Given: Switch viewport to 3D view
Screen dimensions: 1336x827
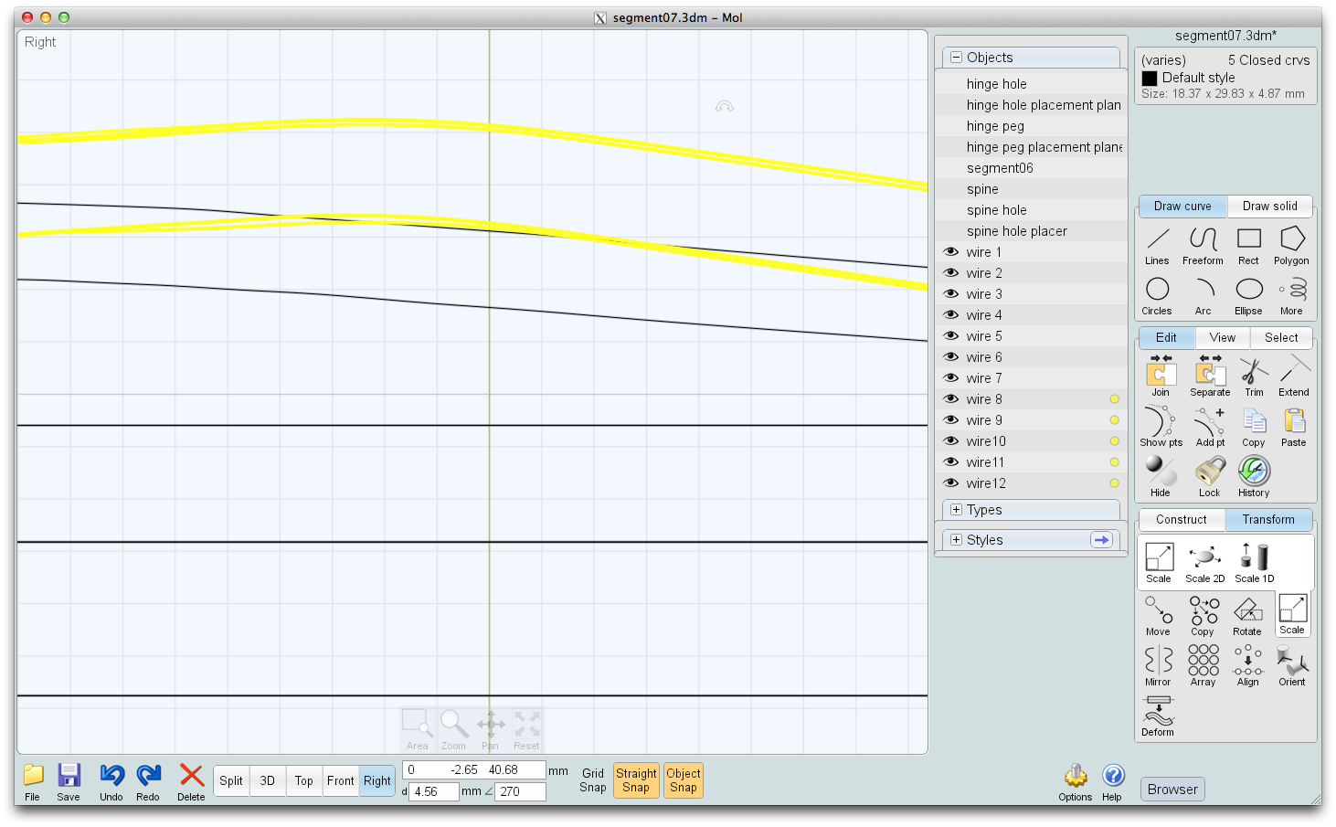Looking at the screenshot, I should point(268,780).
